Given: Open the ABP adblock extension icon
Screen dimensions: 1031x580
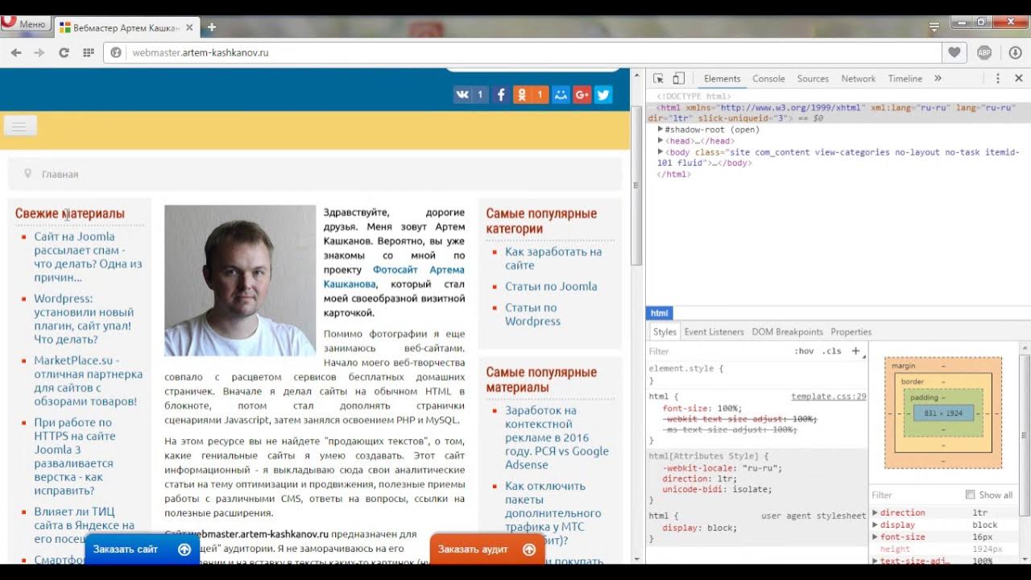Looking at the screenshot, I should (984, 52).
